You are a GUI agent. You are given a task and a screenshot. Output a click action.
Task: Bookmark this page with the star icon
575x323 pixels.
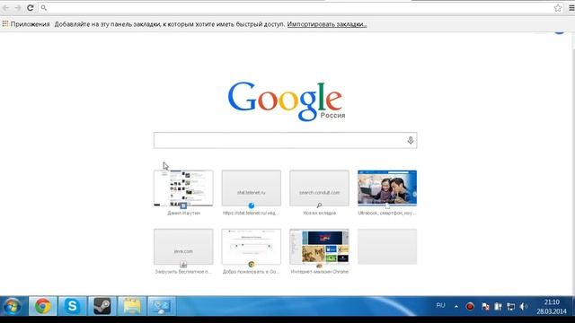coord(558,8)
